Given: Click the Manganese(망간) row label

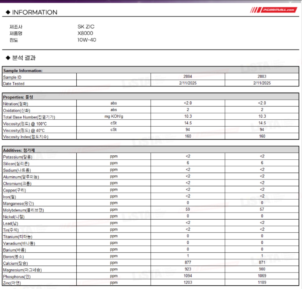Looking at the screenshot, I should [x=18, y=204].
